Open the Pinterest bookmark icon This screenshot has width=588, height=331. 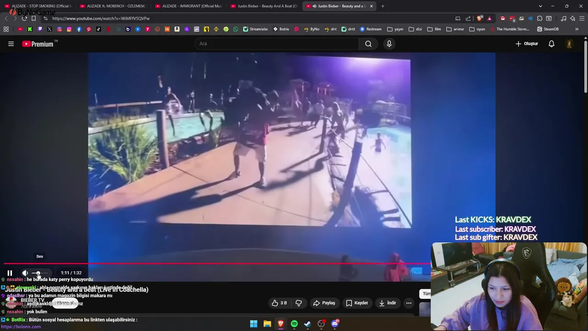(89, 29)
